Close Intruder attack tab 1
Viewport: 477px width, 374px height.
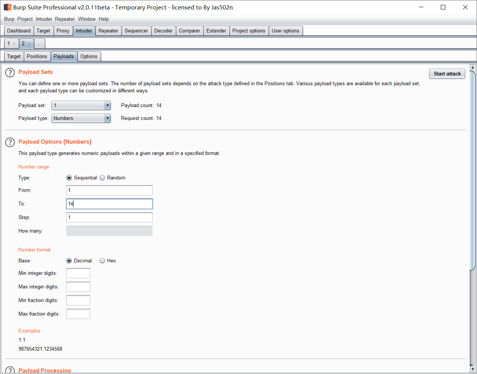(x=14, y=44)
